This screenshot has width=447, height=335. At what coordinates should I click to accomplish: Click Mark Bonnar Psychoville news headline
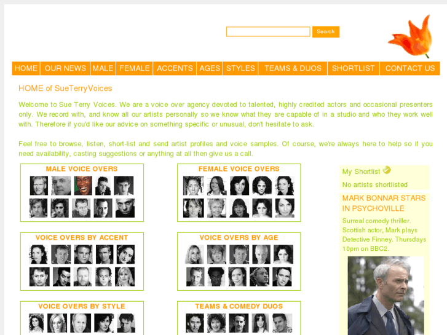click(x=384, y=203)
